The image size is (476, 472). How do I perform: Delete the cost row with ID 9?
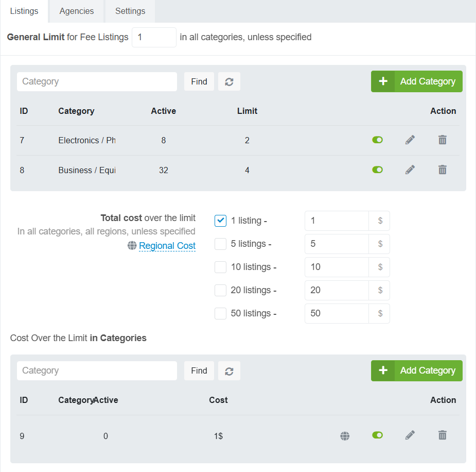442,435
